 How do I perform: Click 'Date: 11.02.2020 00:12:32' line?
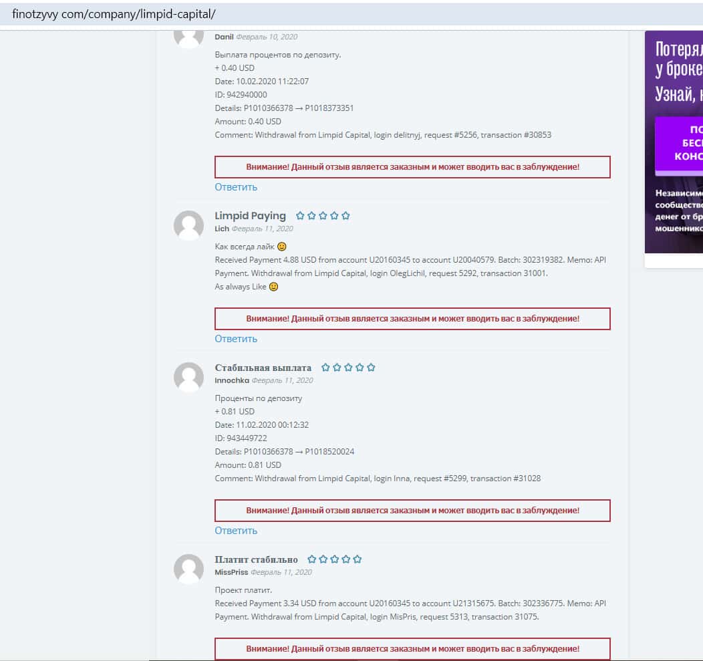[262, 424]
